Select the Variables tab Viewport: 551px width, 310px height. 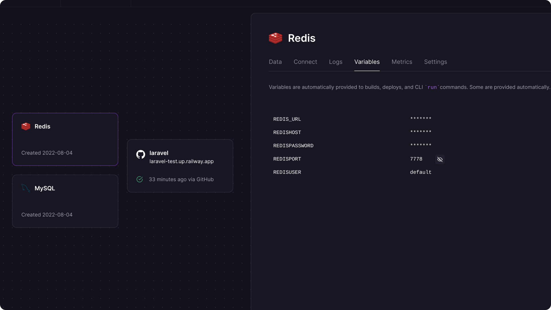367,62
